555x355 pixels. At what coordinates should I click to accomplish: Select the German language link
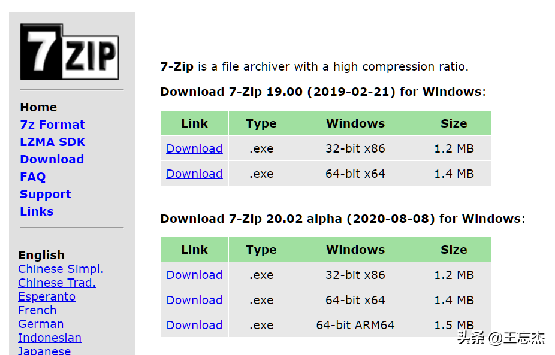(41, 324)
